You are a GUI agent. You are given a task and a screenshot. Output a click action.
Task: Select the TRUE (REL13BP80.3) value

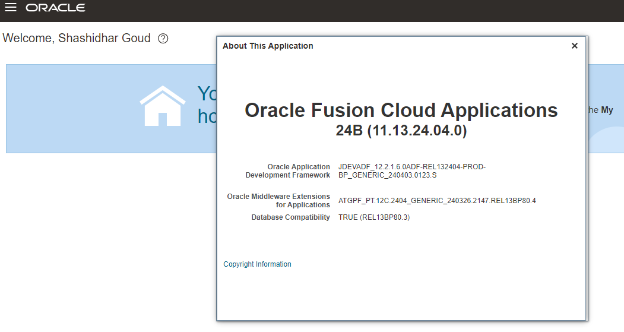click(374, 217)
